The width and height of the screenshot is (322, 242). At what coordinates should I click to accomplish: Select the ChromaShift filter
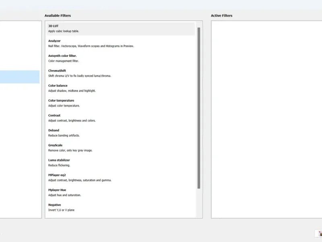120,73
